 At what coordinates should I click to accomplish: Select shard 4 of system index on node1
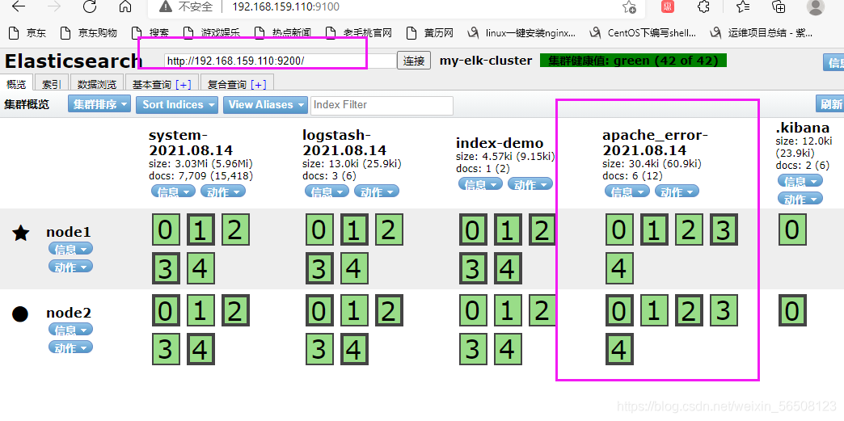(200, 267)
